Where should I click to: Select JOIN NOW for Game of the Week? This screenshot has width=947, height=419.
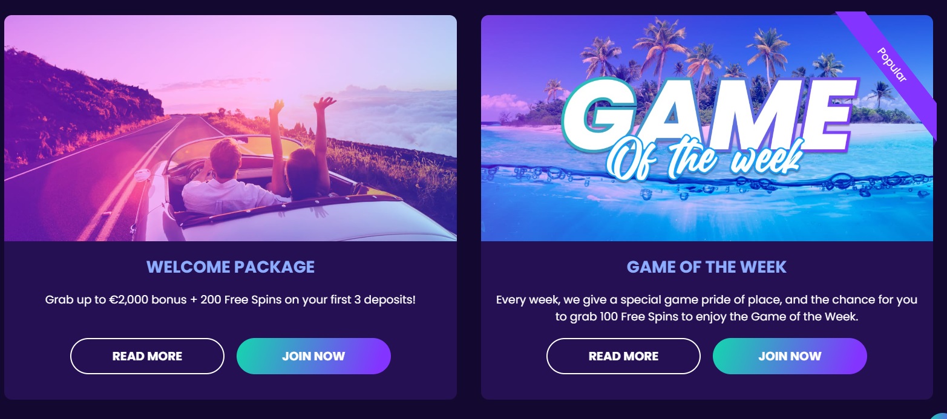[x=790, y=356]
